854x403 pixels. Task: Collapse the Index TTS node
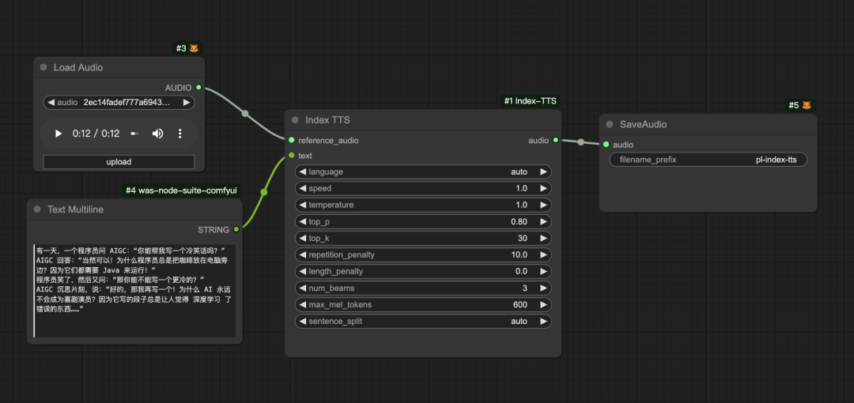[295, 120]
